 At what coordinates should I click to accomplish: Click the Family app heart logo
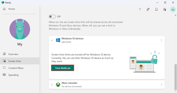tap(3, 3)
